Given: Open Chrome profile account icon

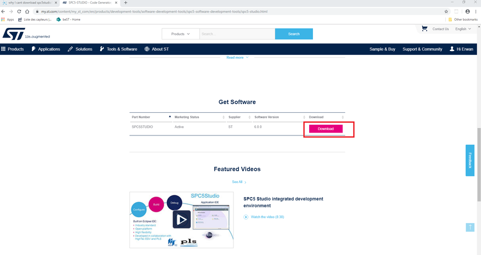Looking at the screenshot, I should [468, 12].
